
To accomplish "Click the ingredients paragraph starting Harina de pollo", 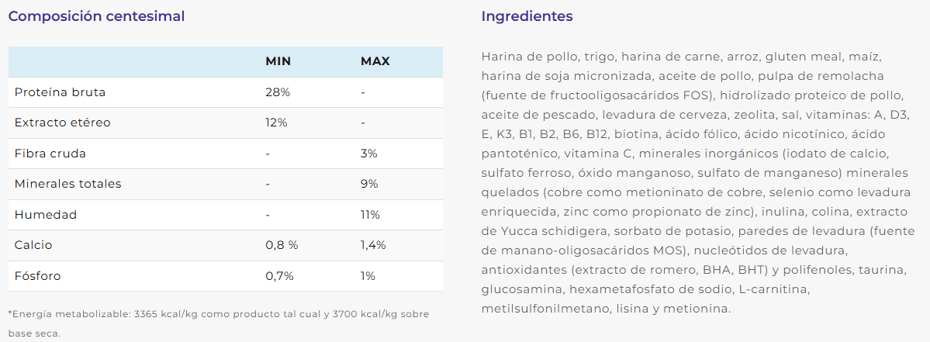I will [698, 183].
